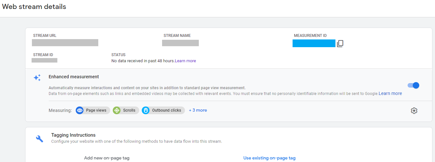This screenshot has width=435, height=162.
Task: Copy the Measurement ID with the copy icon
Action: tap(340, 44)
